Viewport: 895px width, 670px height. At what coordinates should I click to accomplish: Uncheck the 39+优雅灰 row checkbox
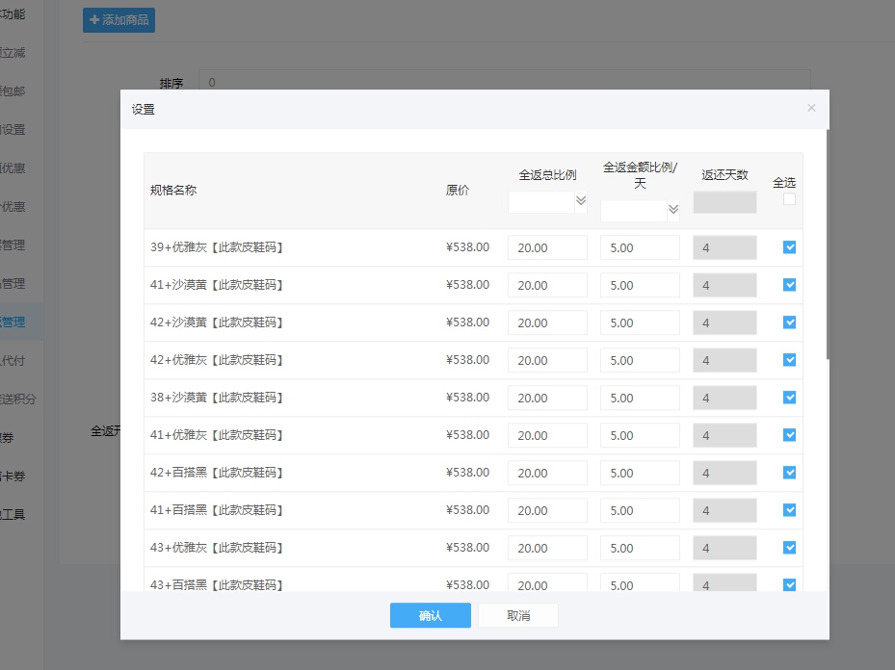(789, 246)
